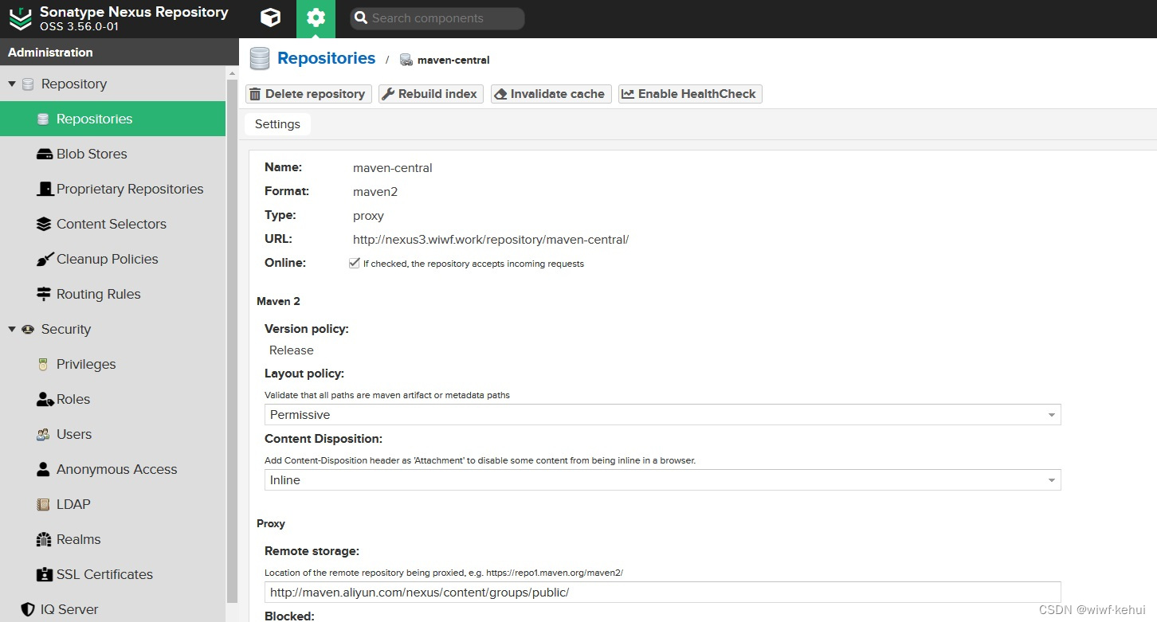The width and height of the screenshot is (1157, 622).
Task: Open Proprietary Repositories menu item
Action: [113, 189]
